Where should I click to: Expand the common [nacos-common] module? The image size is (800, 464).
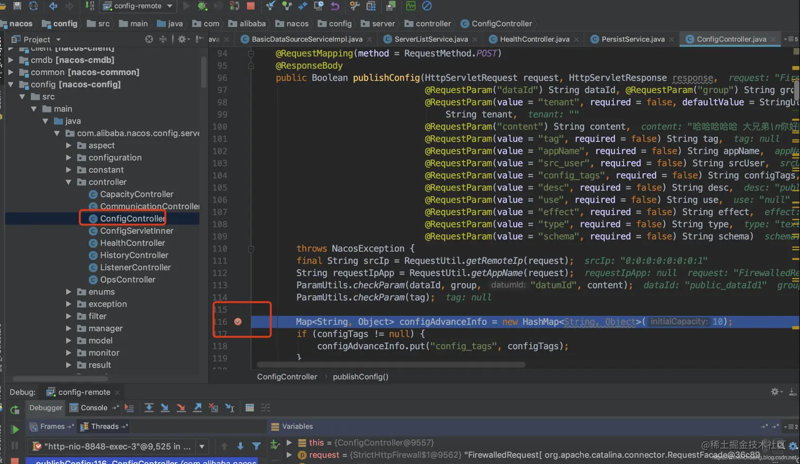click(11, 72)
